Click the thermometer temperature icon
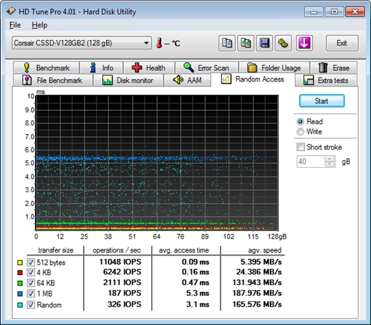 click(x=159, y=42)
